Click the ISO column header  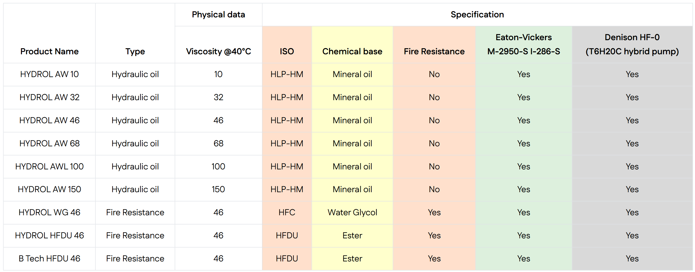coord(287,51)
